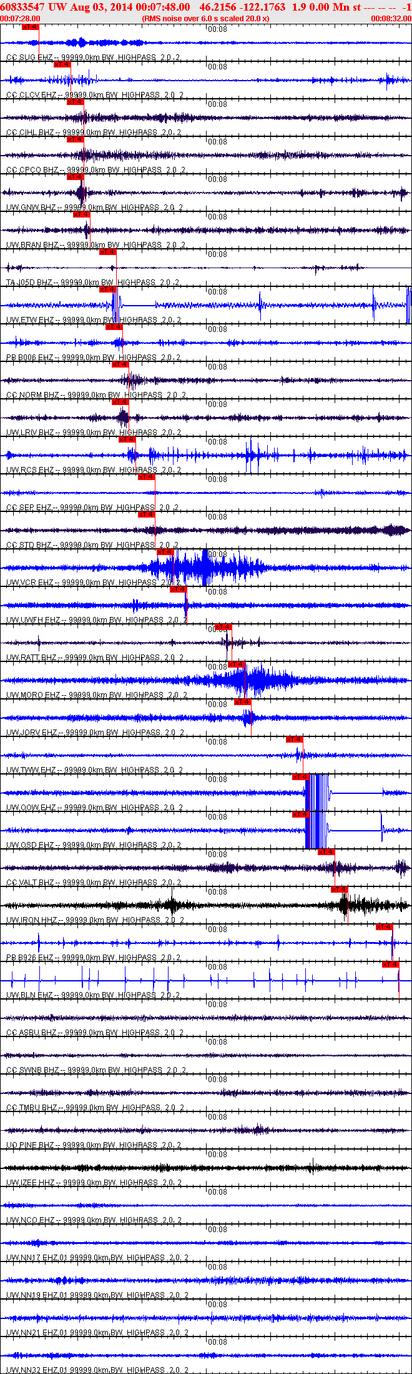
Task: Click the red pick flag on CC VALT trace
Action: tap(326, 852)
